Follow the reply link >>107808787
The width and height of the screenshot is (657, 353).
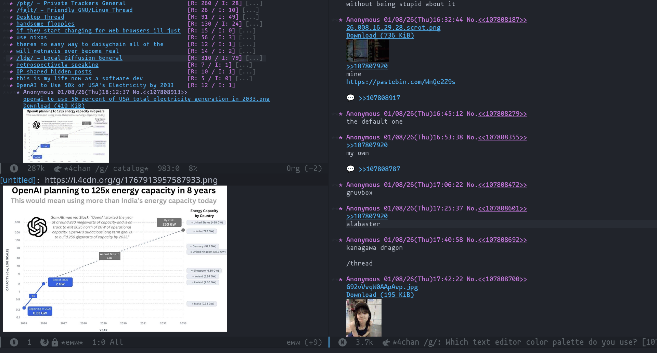click(x=379, y=169)
